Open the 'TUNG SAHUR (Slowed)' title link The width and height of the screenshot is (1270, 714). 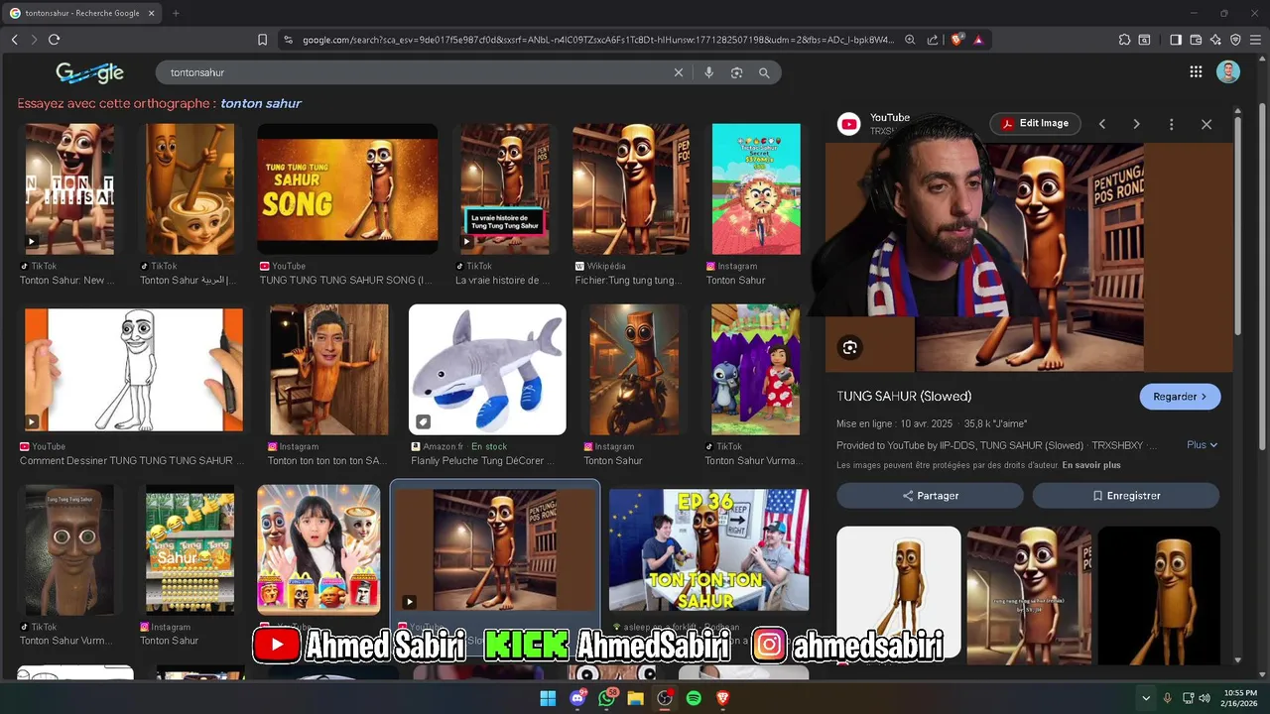click(x=904, y=396)
